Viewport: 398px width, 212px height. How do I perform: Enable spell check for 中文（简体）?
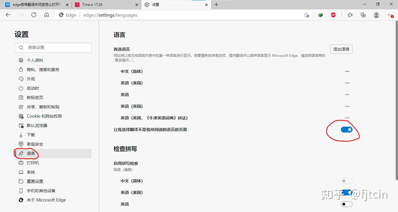click(346, 181)
